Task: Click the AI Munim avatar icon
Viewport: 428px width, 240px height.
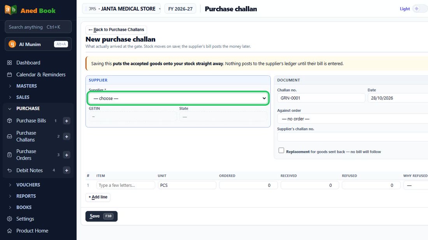Action: (x=12, y=44)
